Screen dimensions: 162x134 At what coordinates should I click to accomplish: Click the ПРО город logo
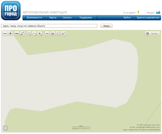click(11, 11)
